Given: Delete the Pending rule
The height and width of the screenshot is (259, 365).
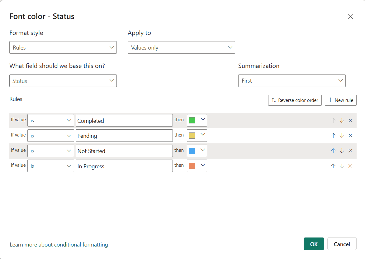Looking at the screenshot, I should click(350, 136).
